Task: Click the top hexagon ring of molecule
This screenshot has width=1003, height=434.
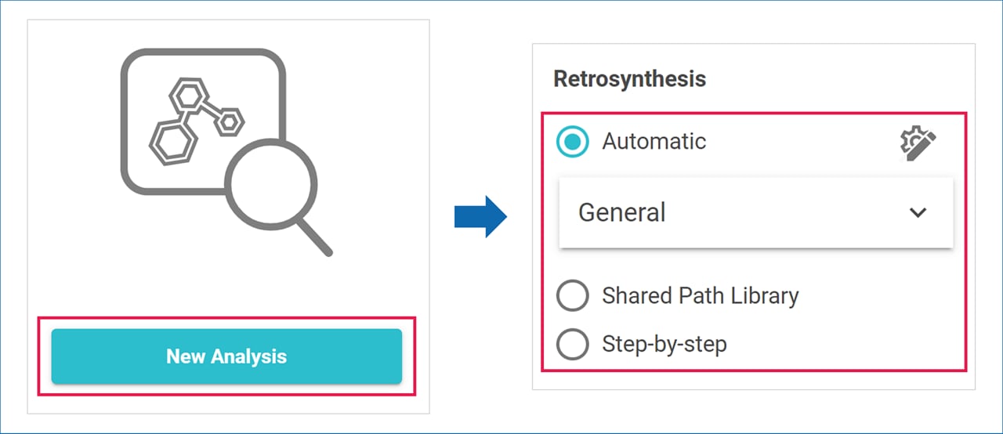Action: pos(189,96)
